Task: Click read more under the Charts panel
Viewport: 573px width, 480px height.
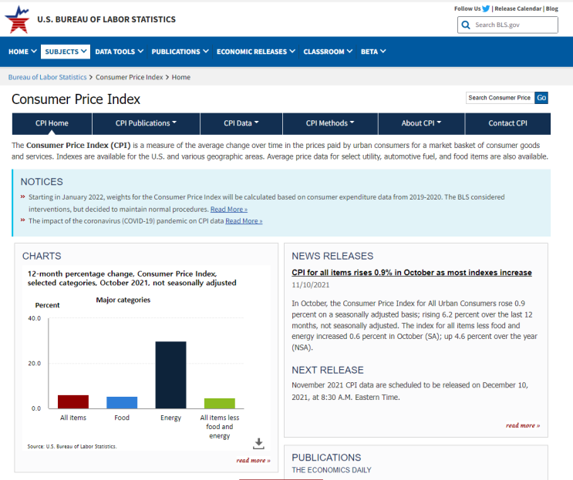Action: (253, 460)
